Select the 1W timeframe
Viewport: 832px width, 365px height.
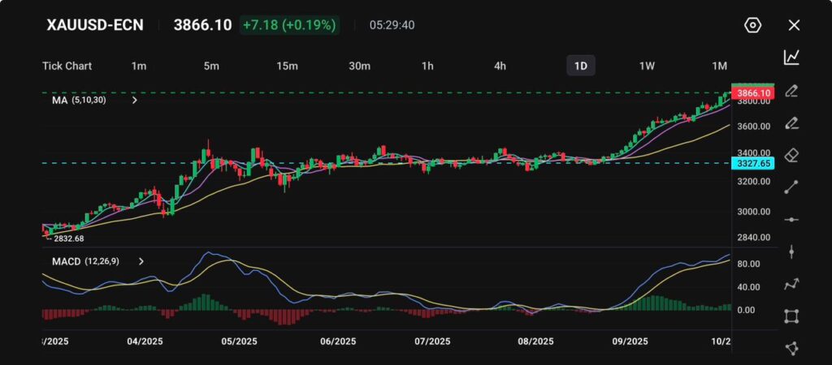click(647, 66)
